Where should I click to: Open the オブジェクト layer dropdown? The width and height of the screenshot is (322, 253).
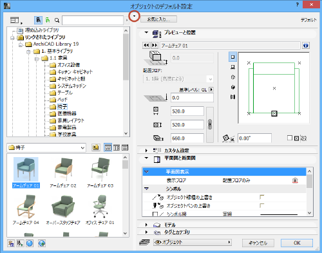coord(193,242)
